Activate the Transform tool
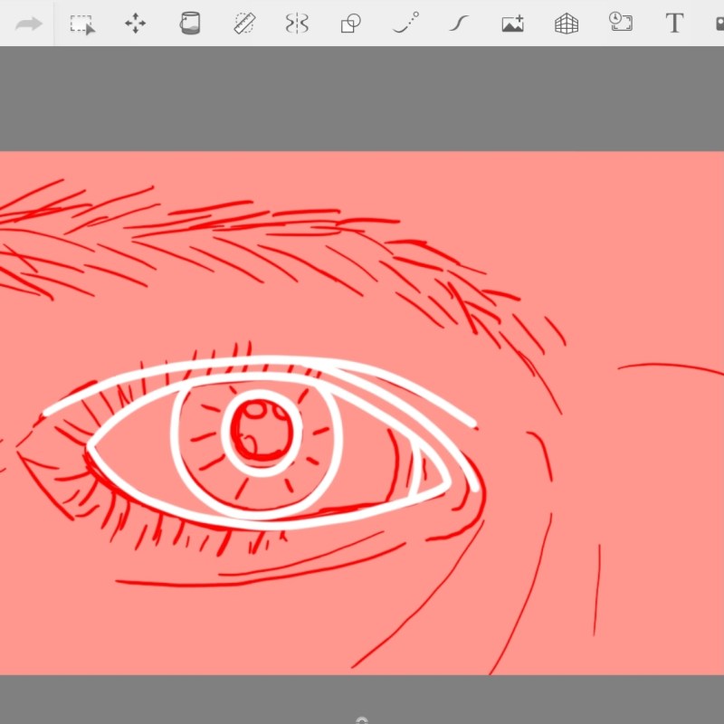Image resolution: width=724 pixels, height=724 pixels. tap(136, 24)
